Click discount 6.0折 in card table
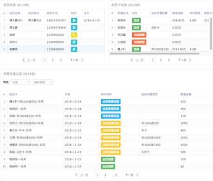Screen dimensions: 213x181 (193, 20)
